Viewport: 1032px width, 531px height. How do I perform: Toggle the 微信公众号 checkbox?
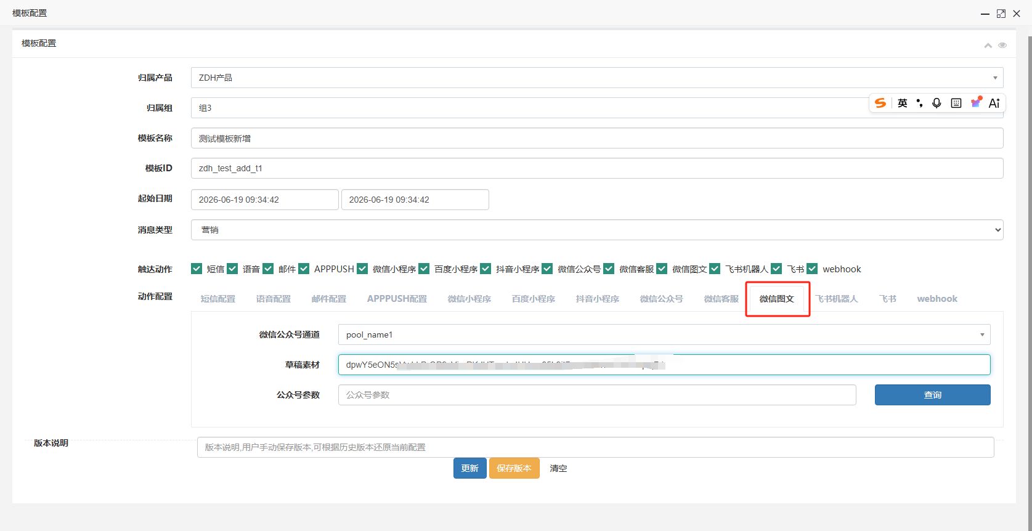(547, 269)
